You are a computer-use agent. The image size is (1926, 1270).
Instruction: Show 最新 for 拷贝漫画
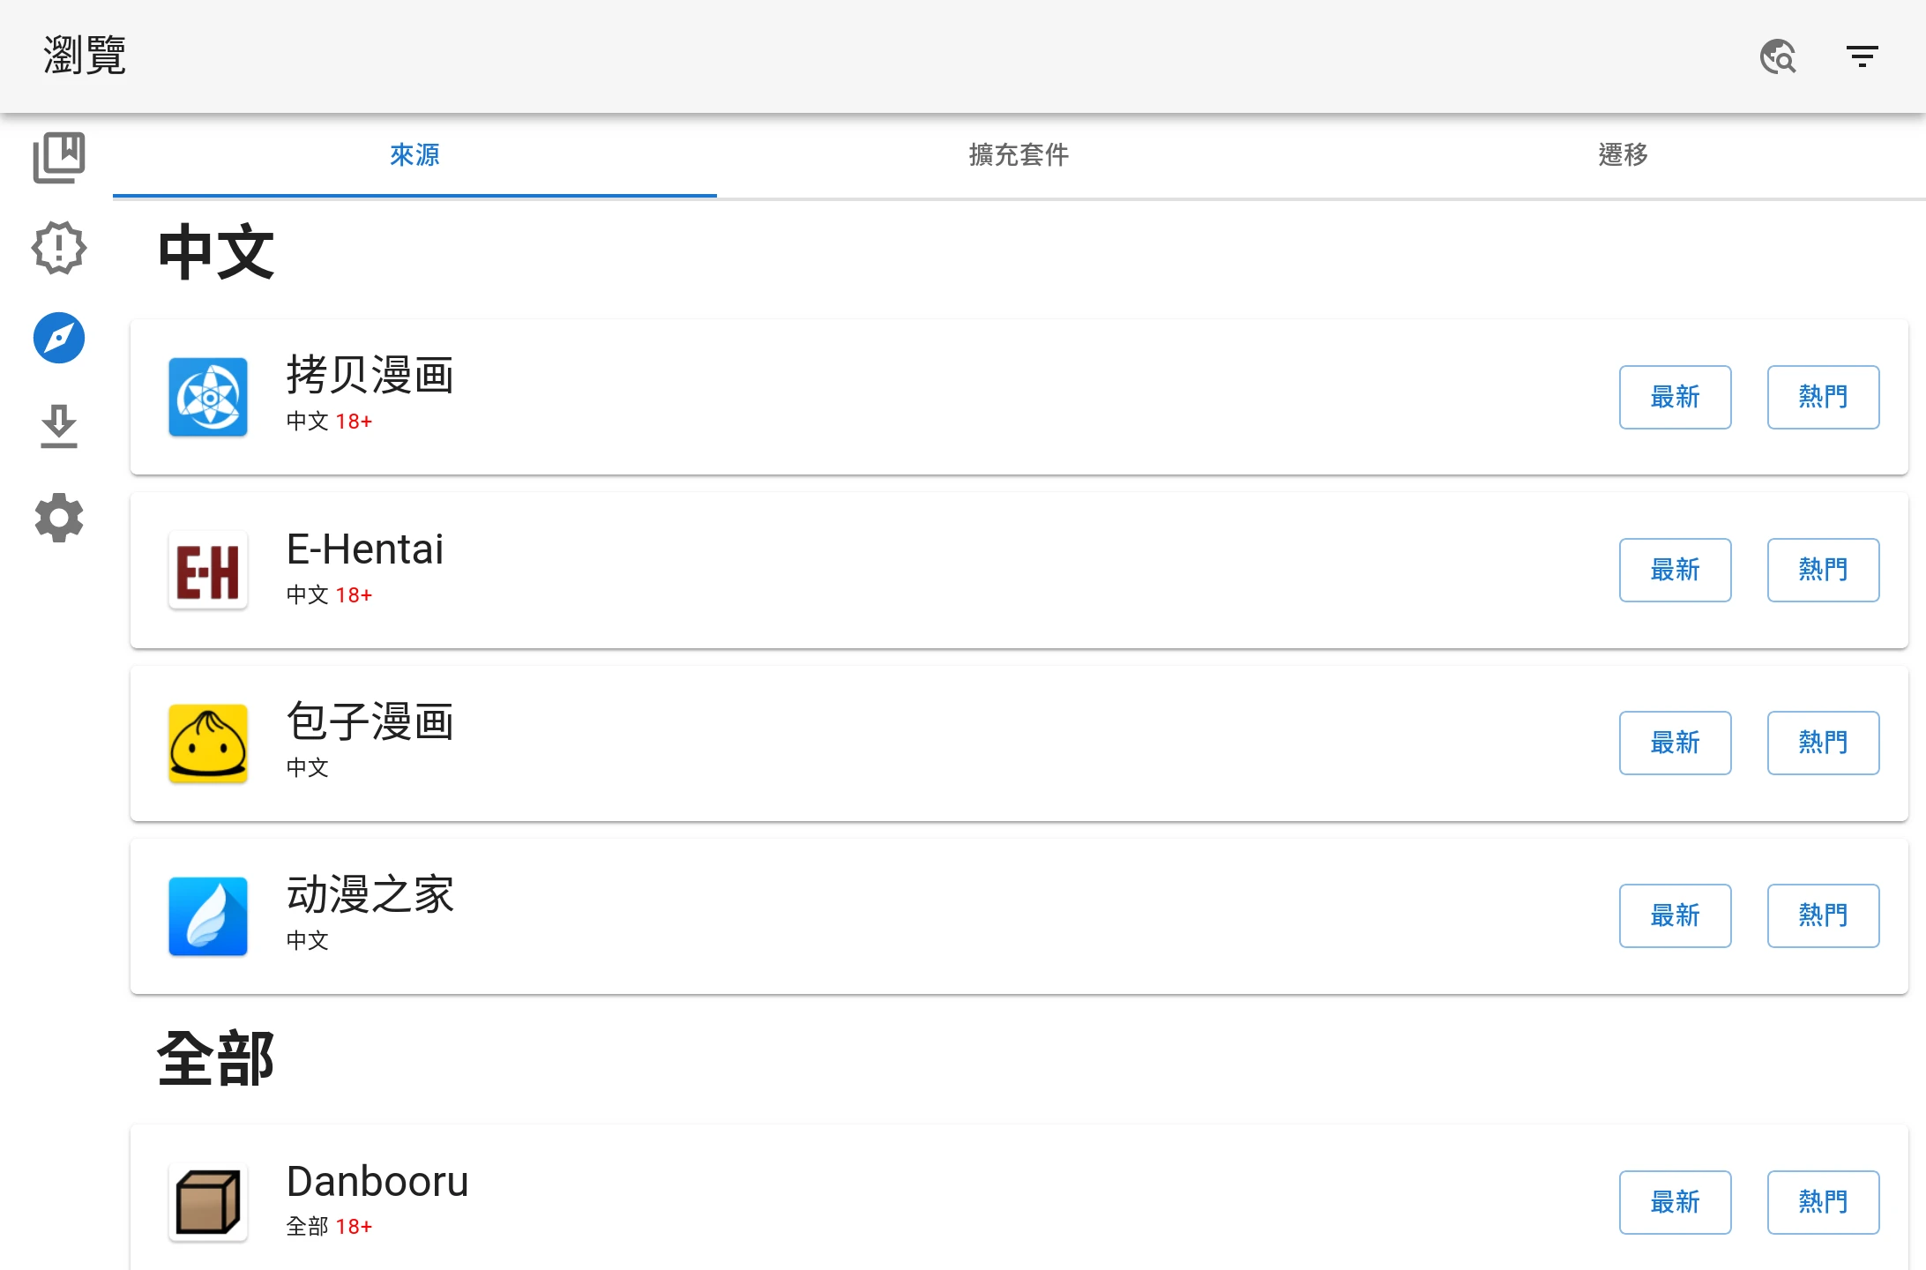coord(1675,397)
